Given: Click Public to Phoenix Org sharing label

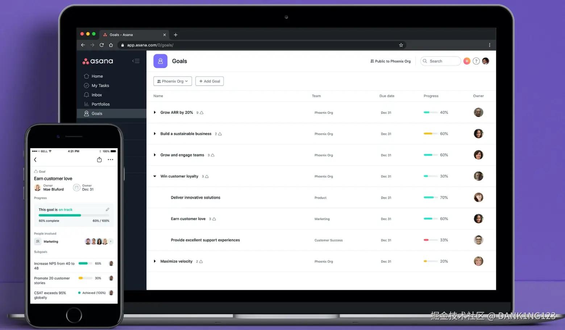Looking at the screenshot, I should click(x=390, y=61).
